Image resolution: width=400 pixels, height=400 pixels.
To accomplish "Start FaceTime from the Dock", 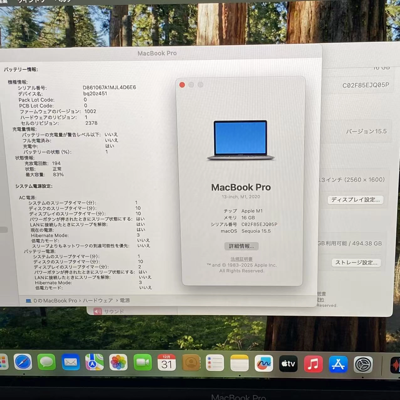I will 143,363.
